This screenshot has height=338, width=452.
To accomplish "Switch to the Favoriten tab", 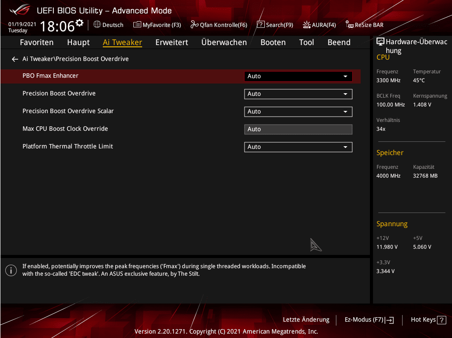I will click(x=37, y=42).
